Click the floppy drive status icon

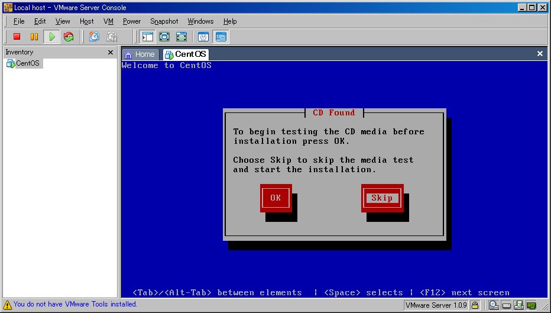click(518, 305)
